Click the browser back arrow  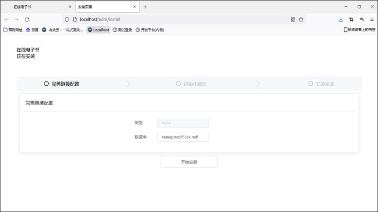[x=7, y=19]
